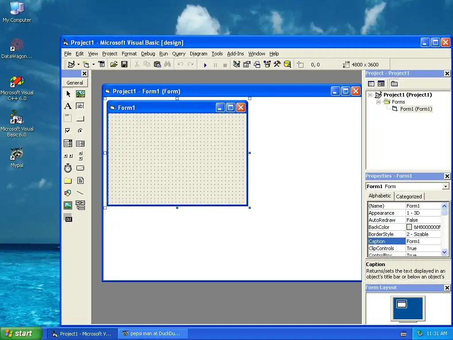Switch to the Alphabetic properties tab

coord(380,196)
